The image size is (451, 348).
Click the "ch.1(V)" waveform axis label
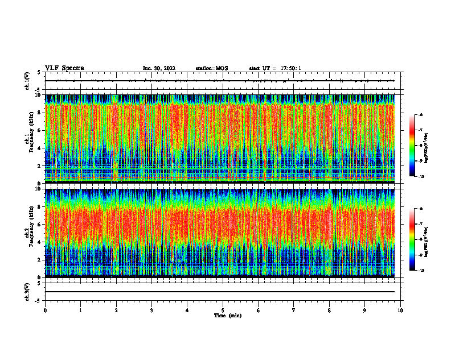pyautogui.click(x=27, y=81)
